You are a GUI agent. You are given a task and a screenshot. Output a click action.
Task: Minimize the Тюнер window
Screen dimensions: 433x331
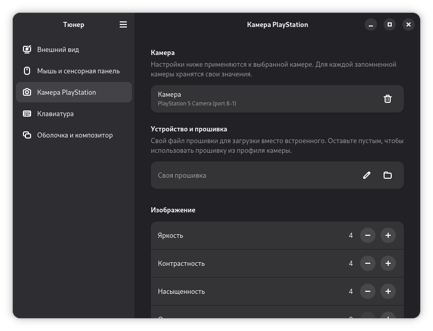[x=370, y=24]
